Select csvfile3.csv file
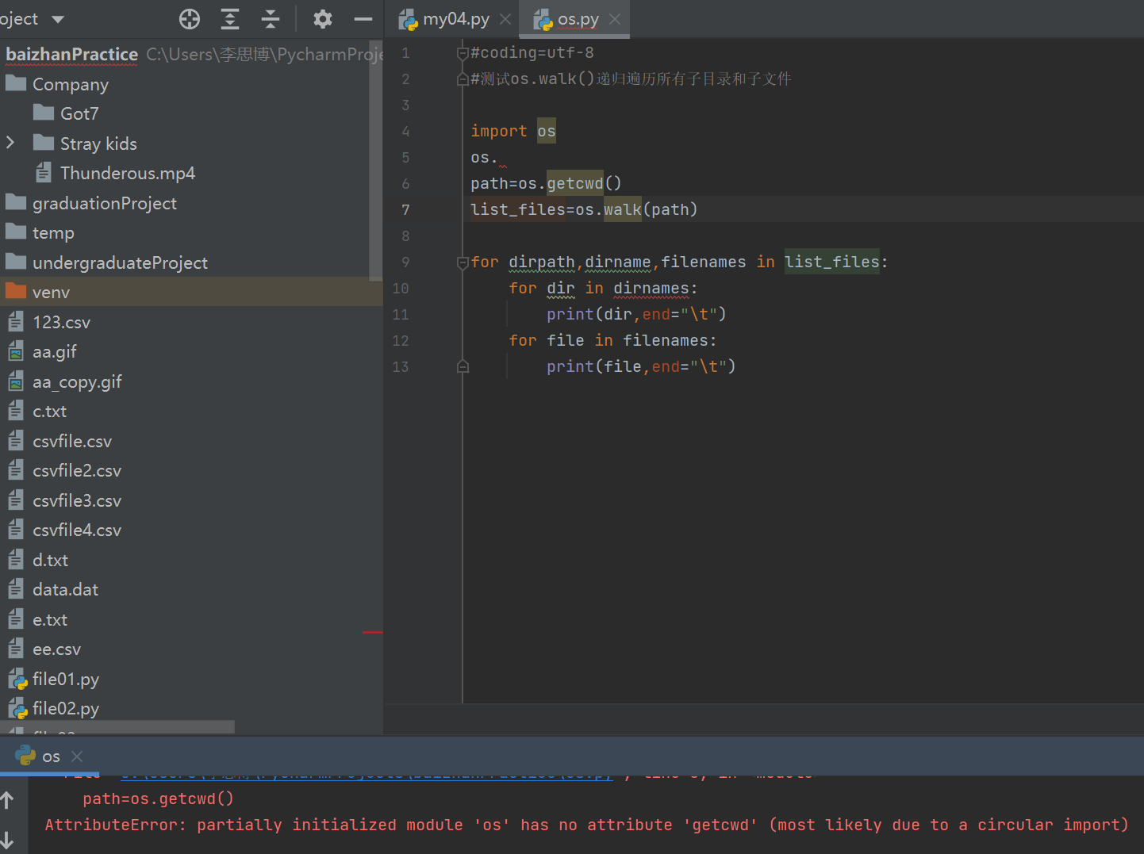This screenshot has width=1144, height=854. coord(77,500)
